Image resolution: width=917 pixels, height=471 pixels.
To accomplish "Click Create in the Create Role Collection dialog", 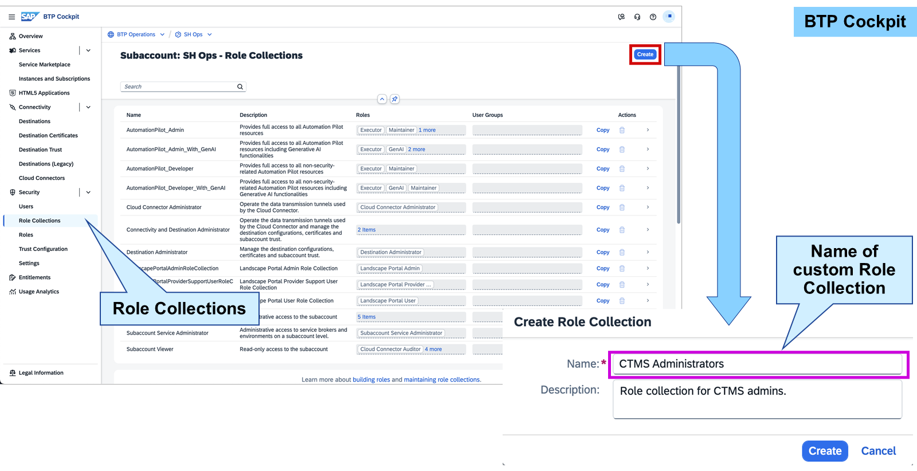I will pyautogui.click(x=825, y=451).
